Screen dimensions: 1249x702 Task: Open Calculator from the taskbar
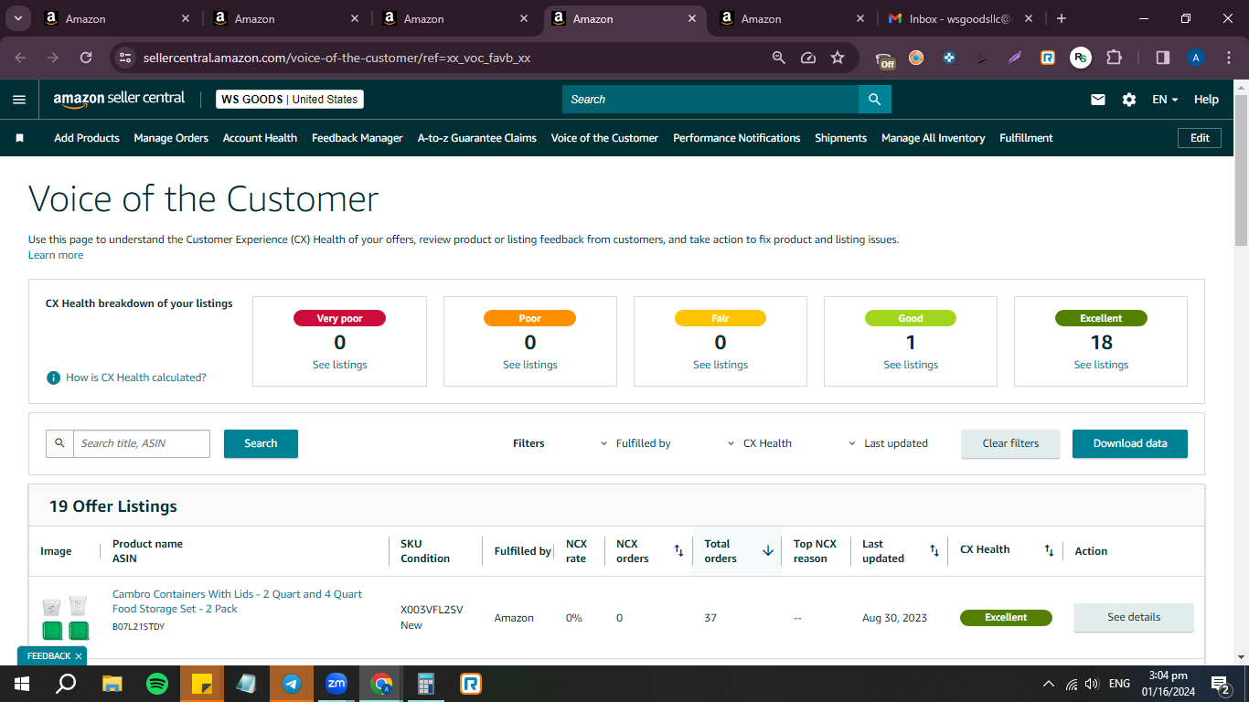tap(426, 683)
